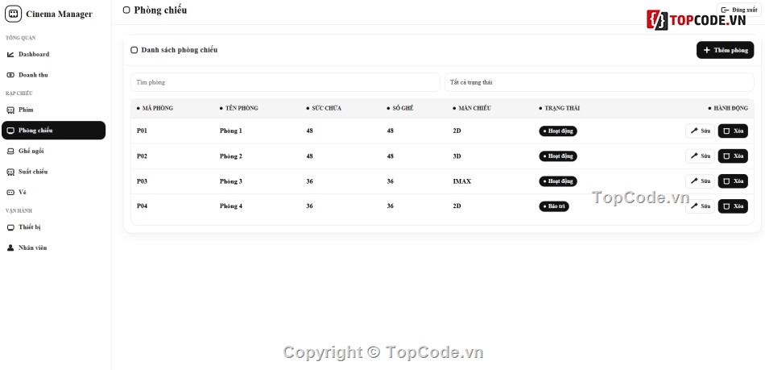
Task: Click the Vé ticket icon
Action: click(x=10, y=193)
